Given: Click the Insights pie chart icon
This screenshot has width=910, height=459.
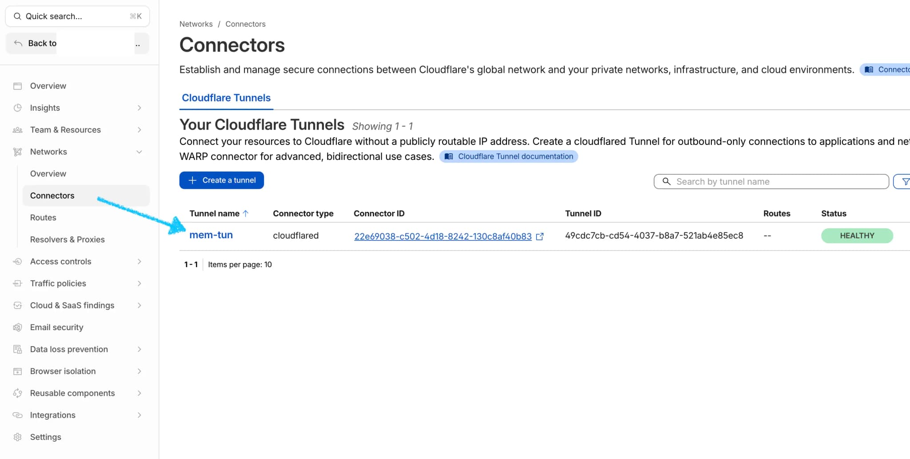Looking at the screenshot, I should point(17,108).
